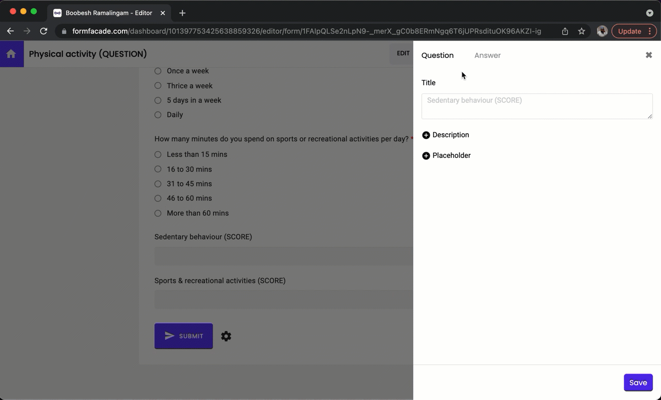This screenshot has width=661, height=400.
Task: Switch to the Answer tab
Action: (x=487, y=55)
